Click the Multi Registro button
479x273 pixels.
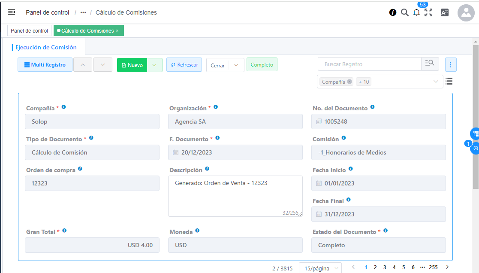pyautogui.click(x=45, y=65)
